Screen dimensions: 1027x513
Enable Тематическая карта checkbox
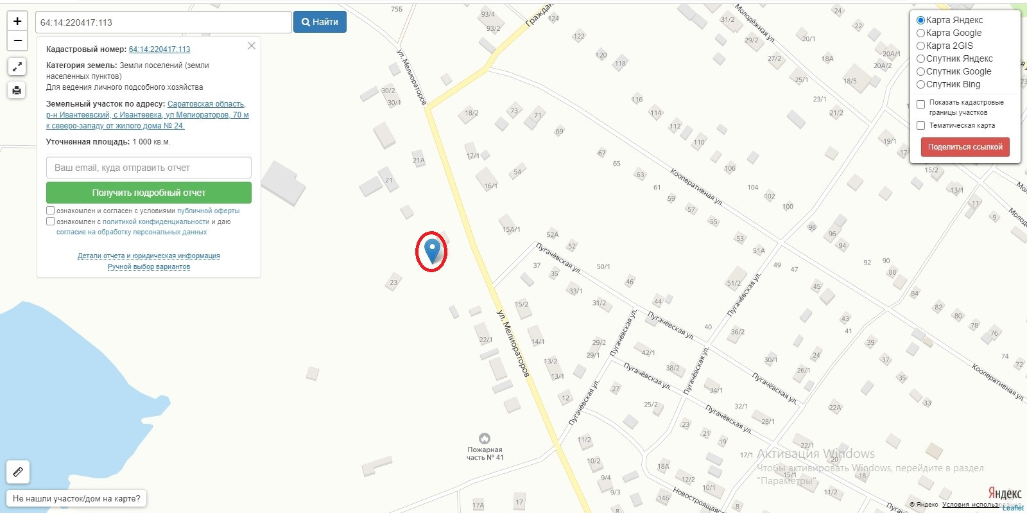coord(920,125)
